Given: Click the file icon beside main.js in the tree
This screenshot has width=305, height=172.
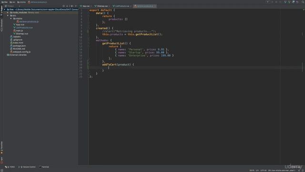Looking at the screenshot, I should (14, 31).
